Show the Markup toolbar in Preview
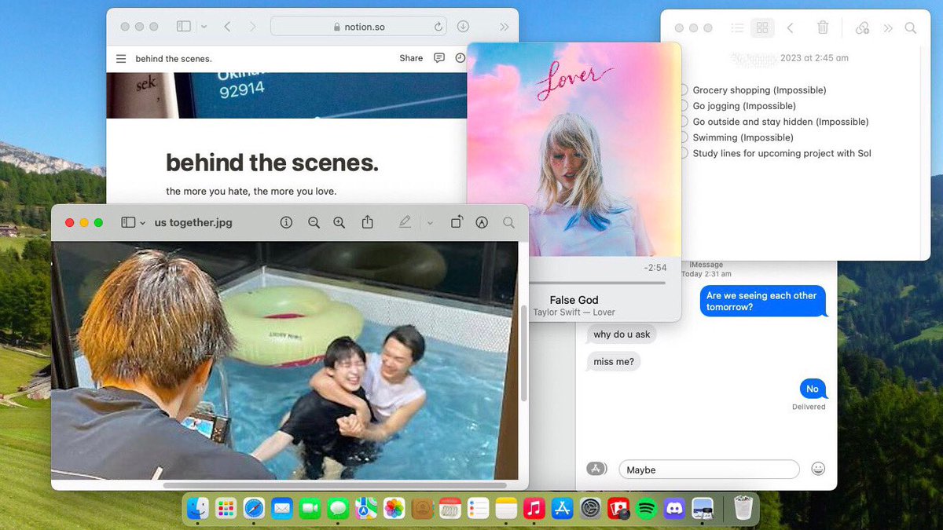Viewport: 943px width, 530px height. tap(482, 223)
